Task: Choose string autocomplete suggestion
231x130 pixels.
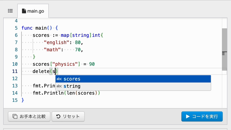Action: 133,86
